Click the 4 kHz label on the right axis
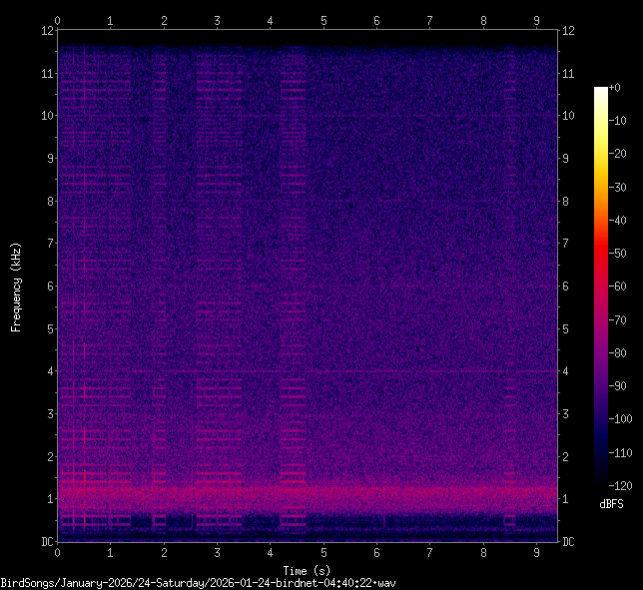Image resolution: width=643 pixels, height=590 pixels. (x=566, y=371)
